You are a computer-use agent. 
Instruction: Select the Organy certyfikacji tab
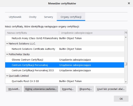[71, 17]
